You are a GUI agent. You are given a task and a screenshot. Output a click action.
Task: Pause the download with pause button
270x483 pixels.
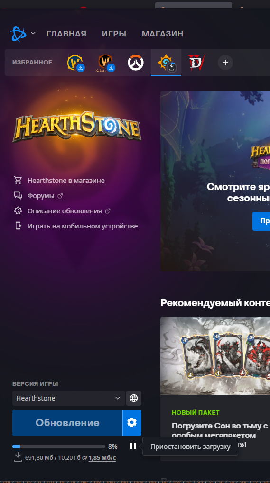coord(133,446)
